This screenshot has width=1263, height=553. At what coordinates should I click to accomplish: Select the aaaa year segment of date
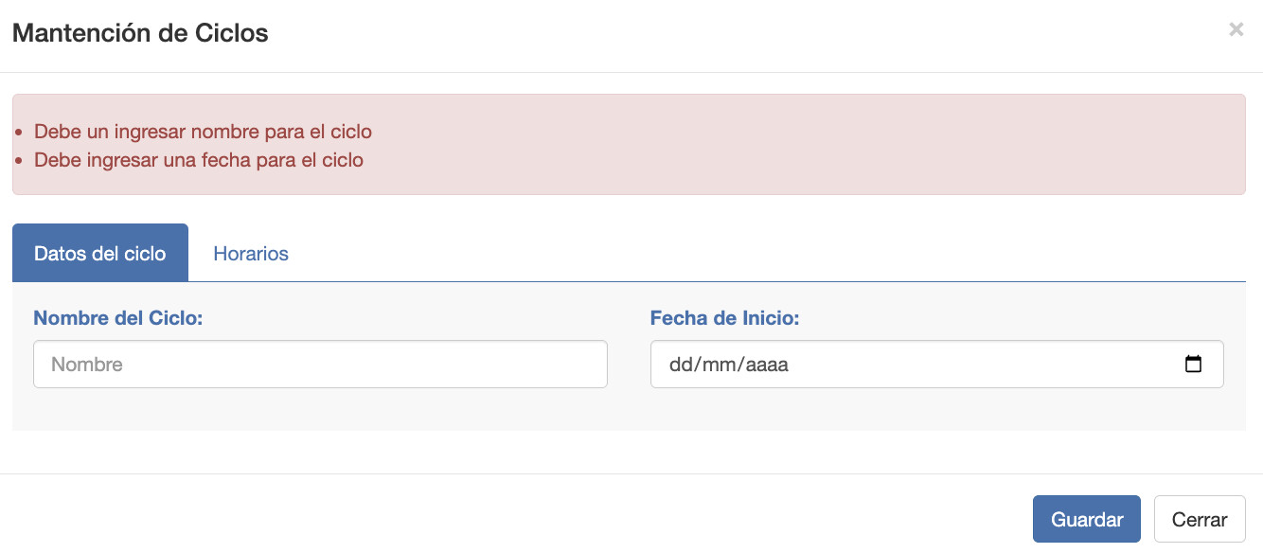click(x=766, y=365)
